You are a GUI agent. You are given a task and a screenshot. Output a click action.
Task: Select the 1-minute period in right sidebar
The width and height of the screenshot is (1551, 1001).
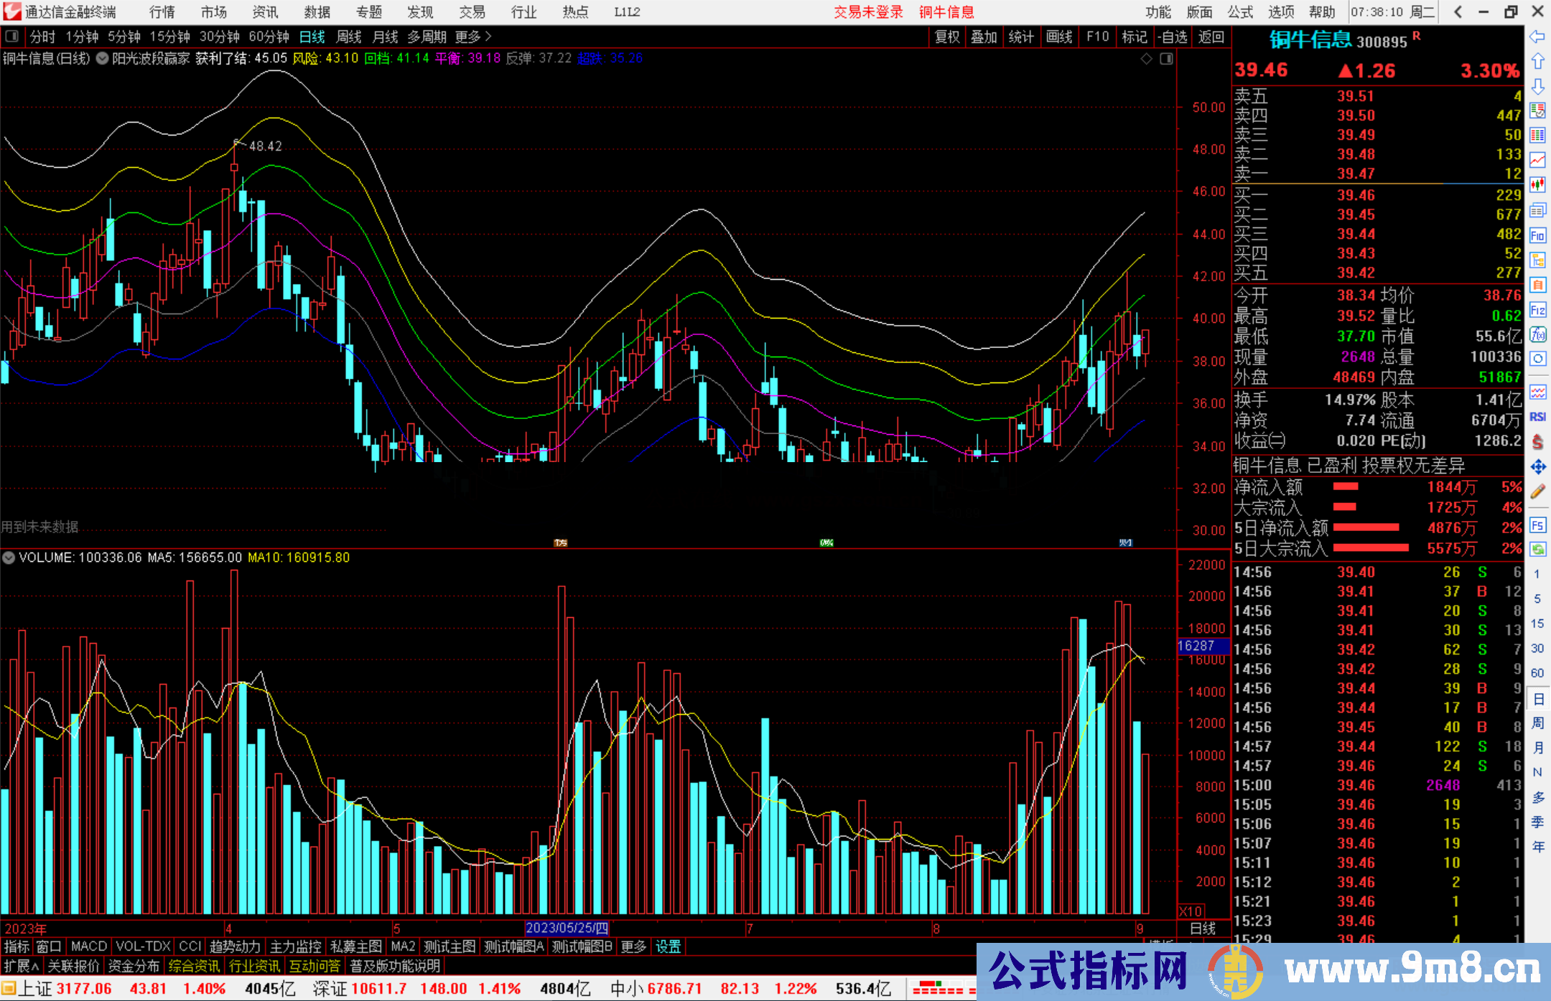coord(1537,574)
